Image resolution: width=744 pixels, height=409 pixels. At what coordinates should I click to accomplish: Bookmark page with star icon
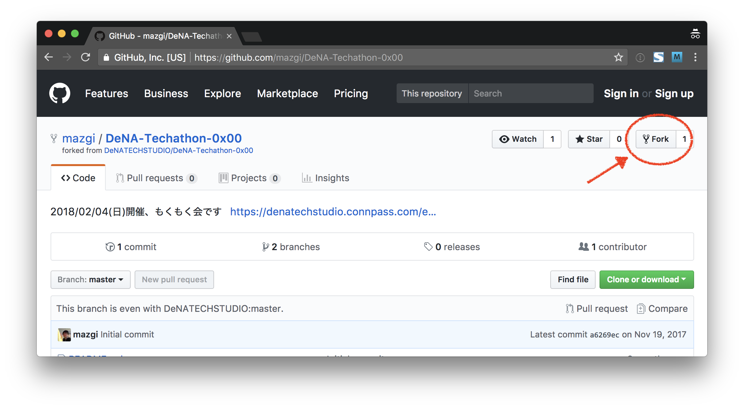coord(618,57)
